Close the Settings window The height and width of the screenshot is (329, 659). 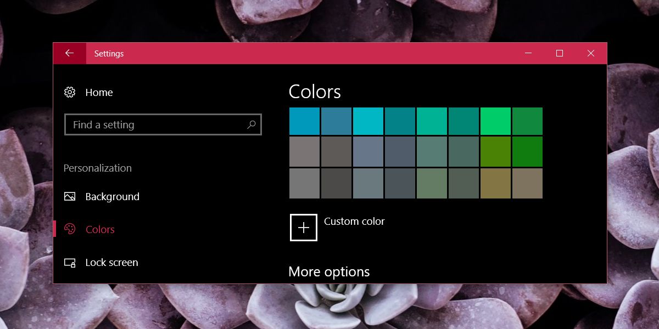[591, 53]
